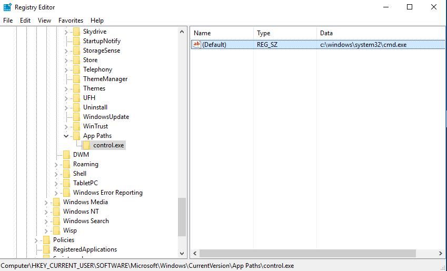
Task: Click the StartupNotify folder icon
Action: tap(76, 41)
